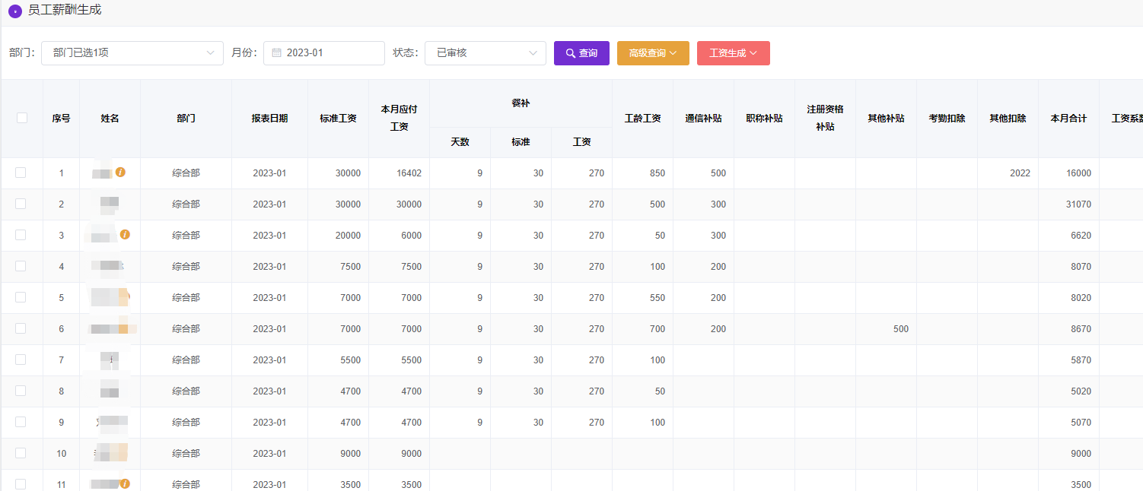This screenshot has height=491, width=1143.
Task: Expand the 状态 dropdown showing 已审核
Action: pyautogui.click(x=485, y=53)
